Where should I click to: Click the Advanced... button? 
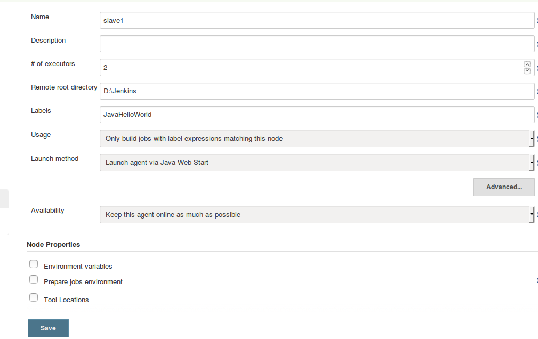504,187
